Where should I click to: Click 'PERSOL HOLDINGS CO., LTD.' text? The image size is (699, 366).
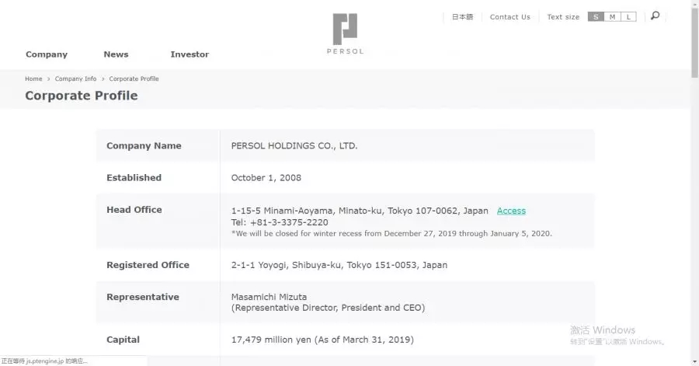294,146
